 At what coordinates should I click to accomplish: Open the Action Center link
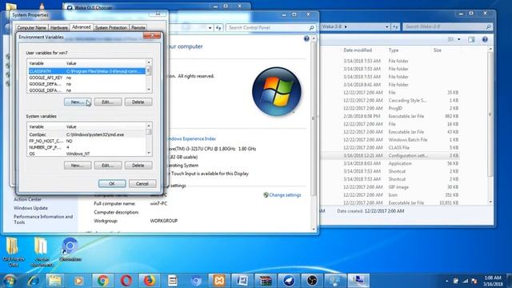27,199
